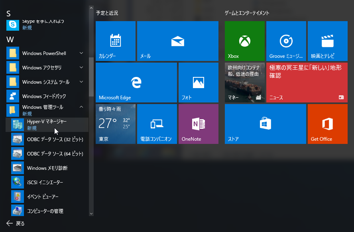Viewport: 354px width, 232px height.
Task: Click the Get Office tile
Action: tap(328, 124)
